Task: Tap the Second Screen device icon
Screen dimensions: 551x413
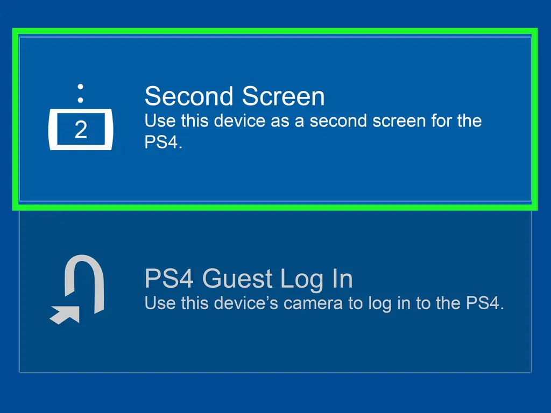Action: coord(81,117)
